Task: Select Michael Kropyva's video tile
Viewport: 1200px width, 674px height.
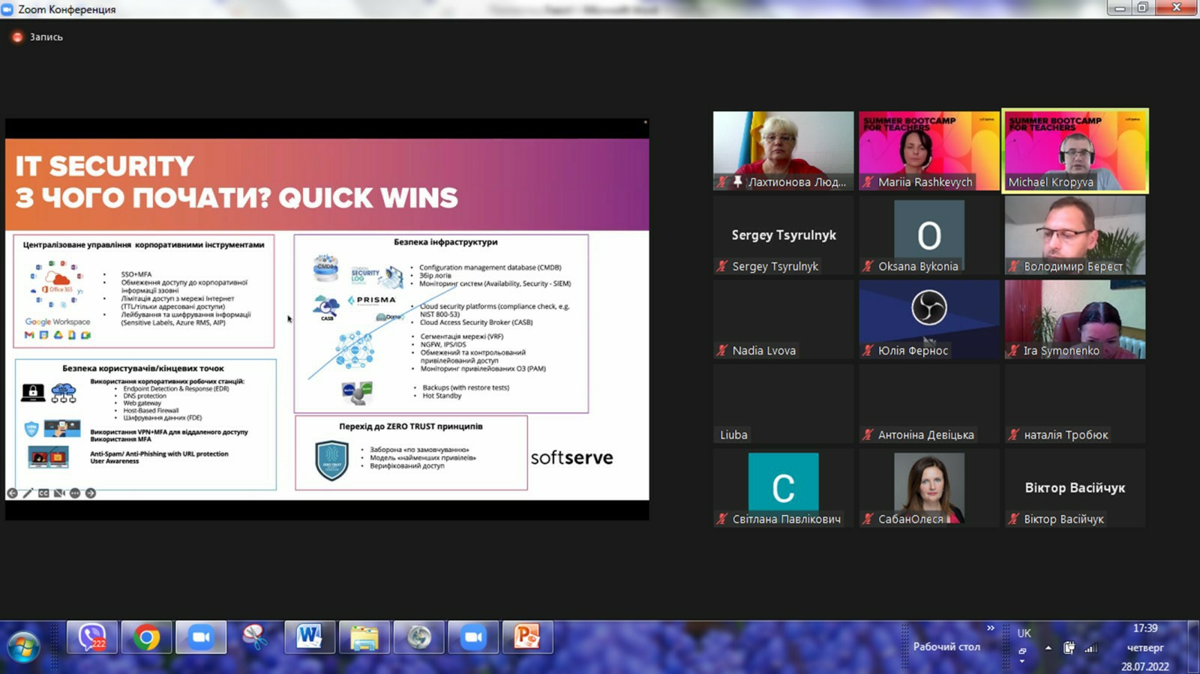Action: (x=1075, y=150)
